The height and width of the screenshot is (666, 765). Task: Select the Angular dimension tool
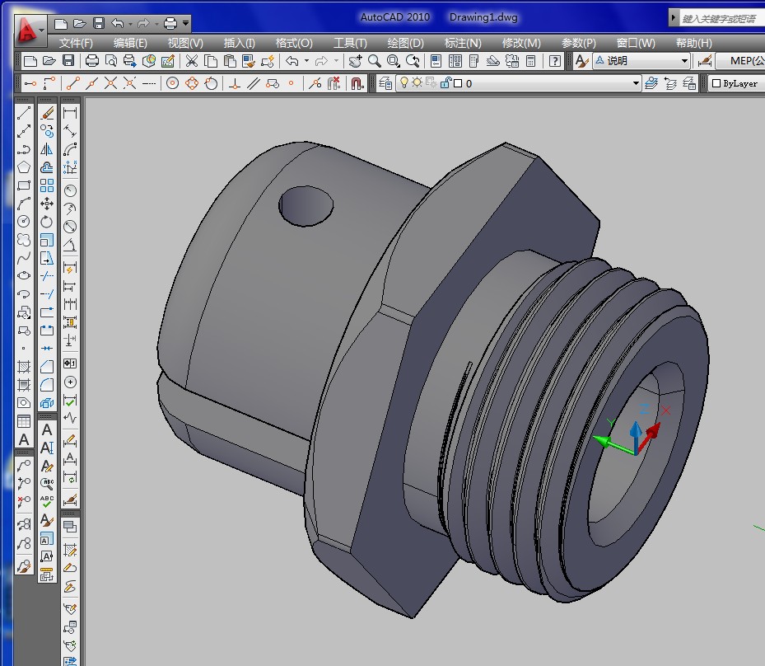tap(70, 244)
